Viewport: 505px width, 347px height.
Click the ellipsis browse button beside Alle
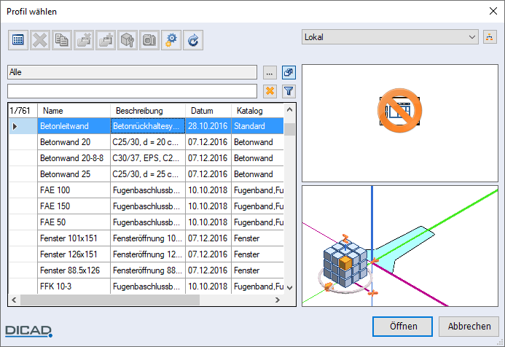[x=270, y=72]
